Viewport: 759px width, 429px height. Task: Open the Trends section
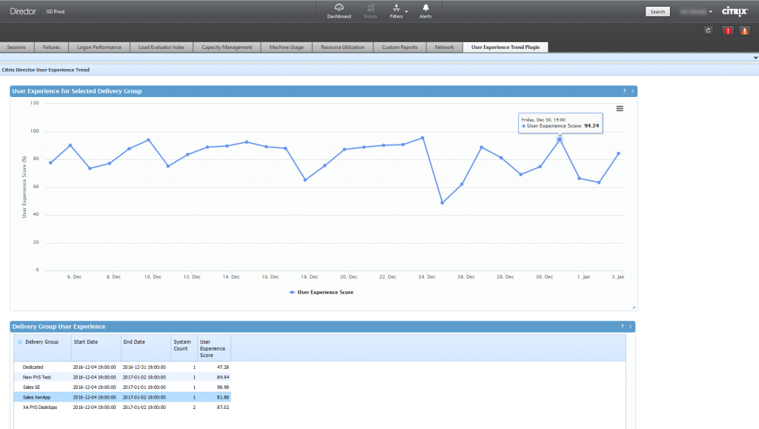point(371,11)
